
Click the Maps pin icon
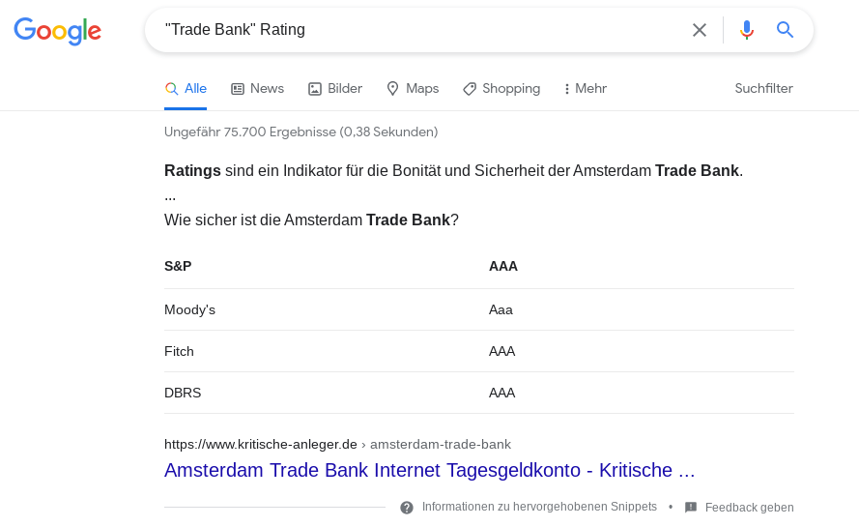(x=392, y=89)
